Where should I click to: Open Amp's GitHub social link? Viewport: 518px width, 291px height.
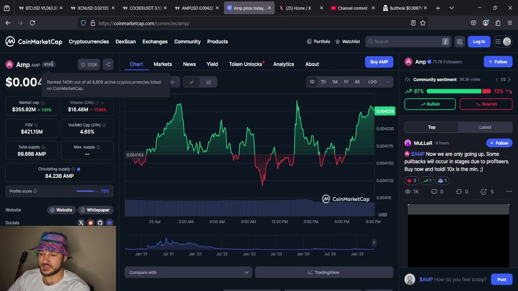coord(100,223)
